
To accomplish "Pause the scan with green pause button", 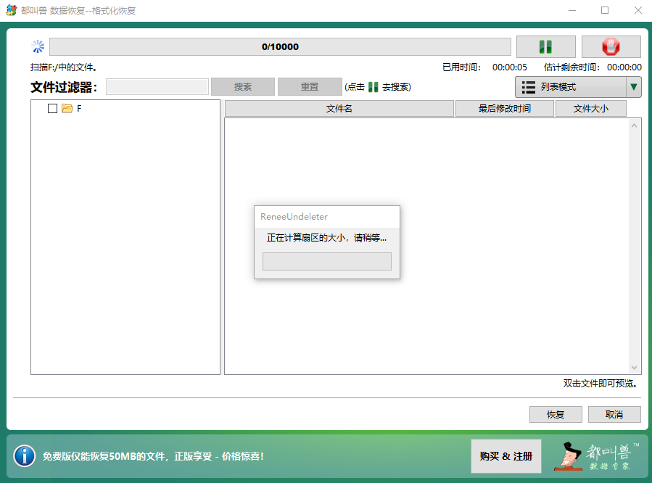I will 545,46.
